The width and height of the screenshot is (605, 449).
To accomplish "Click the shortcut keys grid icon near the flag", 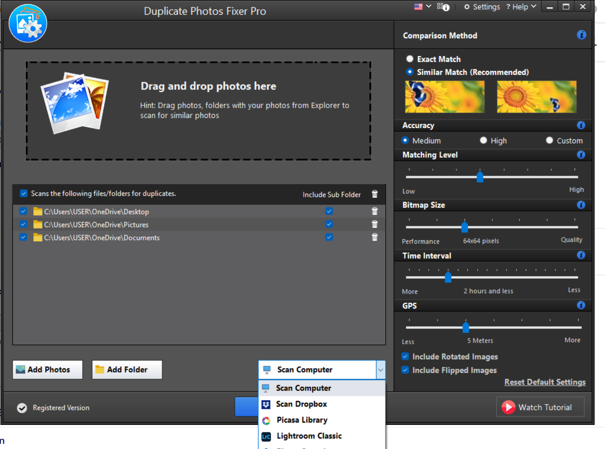I will pos(441,7).
